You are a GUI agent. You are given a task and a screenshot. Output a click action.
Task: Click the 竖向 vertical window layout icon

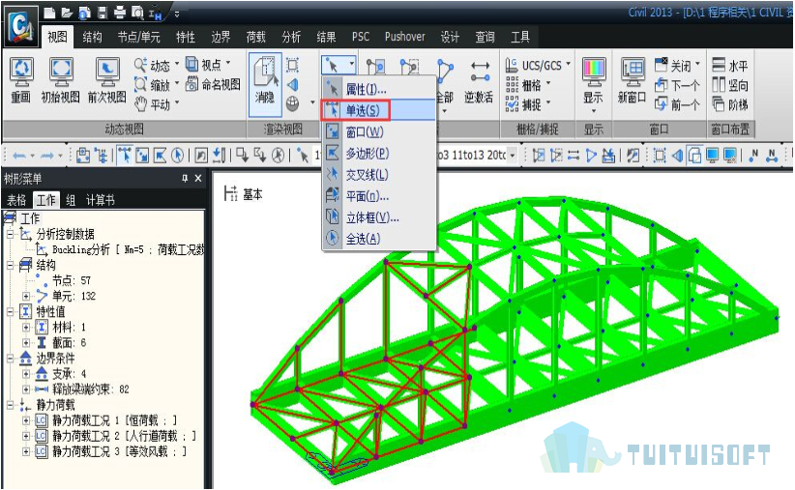click(719, 85)
